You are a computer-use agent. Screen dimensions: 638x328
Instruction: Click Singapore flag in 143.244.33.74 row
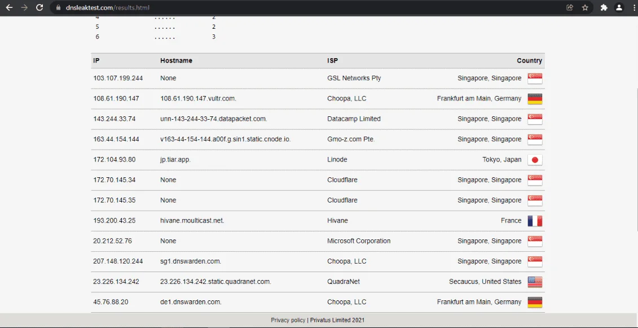coord(535,119)
